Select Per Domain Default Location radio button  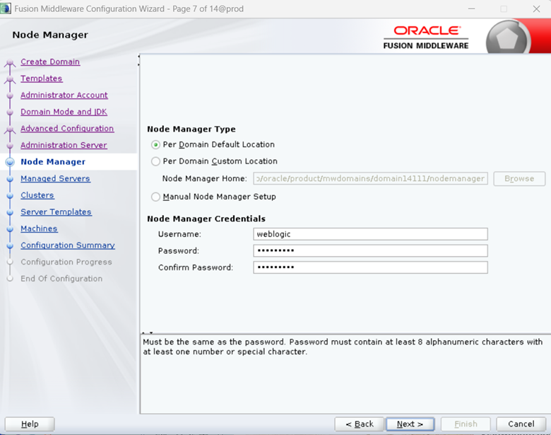155,145
